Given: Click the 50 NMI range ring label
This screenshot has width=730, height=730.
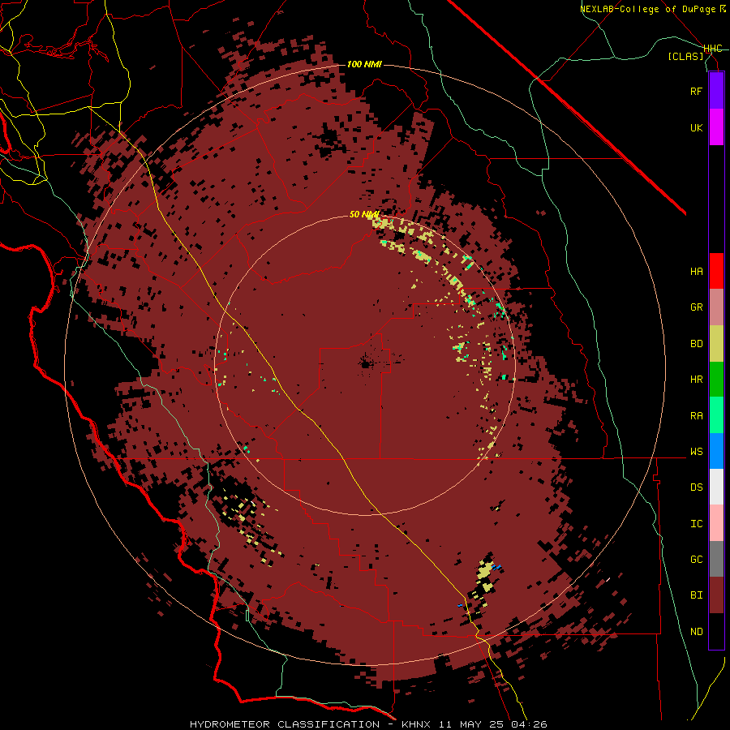Looking at the screenshot, I should tap(364, 215).
